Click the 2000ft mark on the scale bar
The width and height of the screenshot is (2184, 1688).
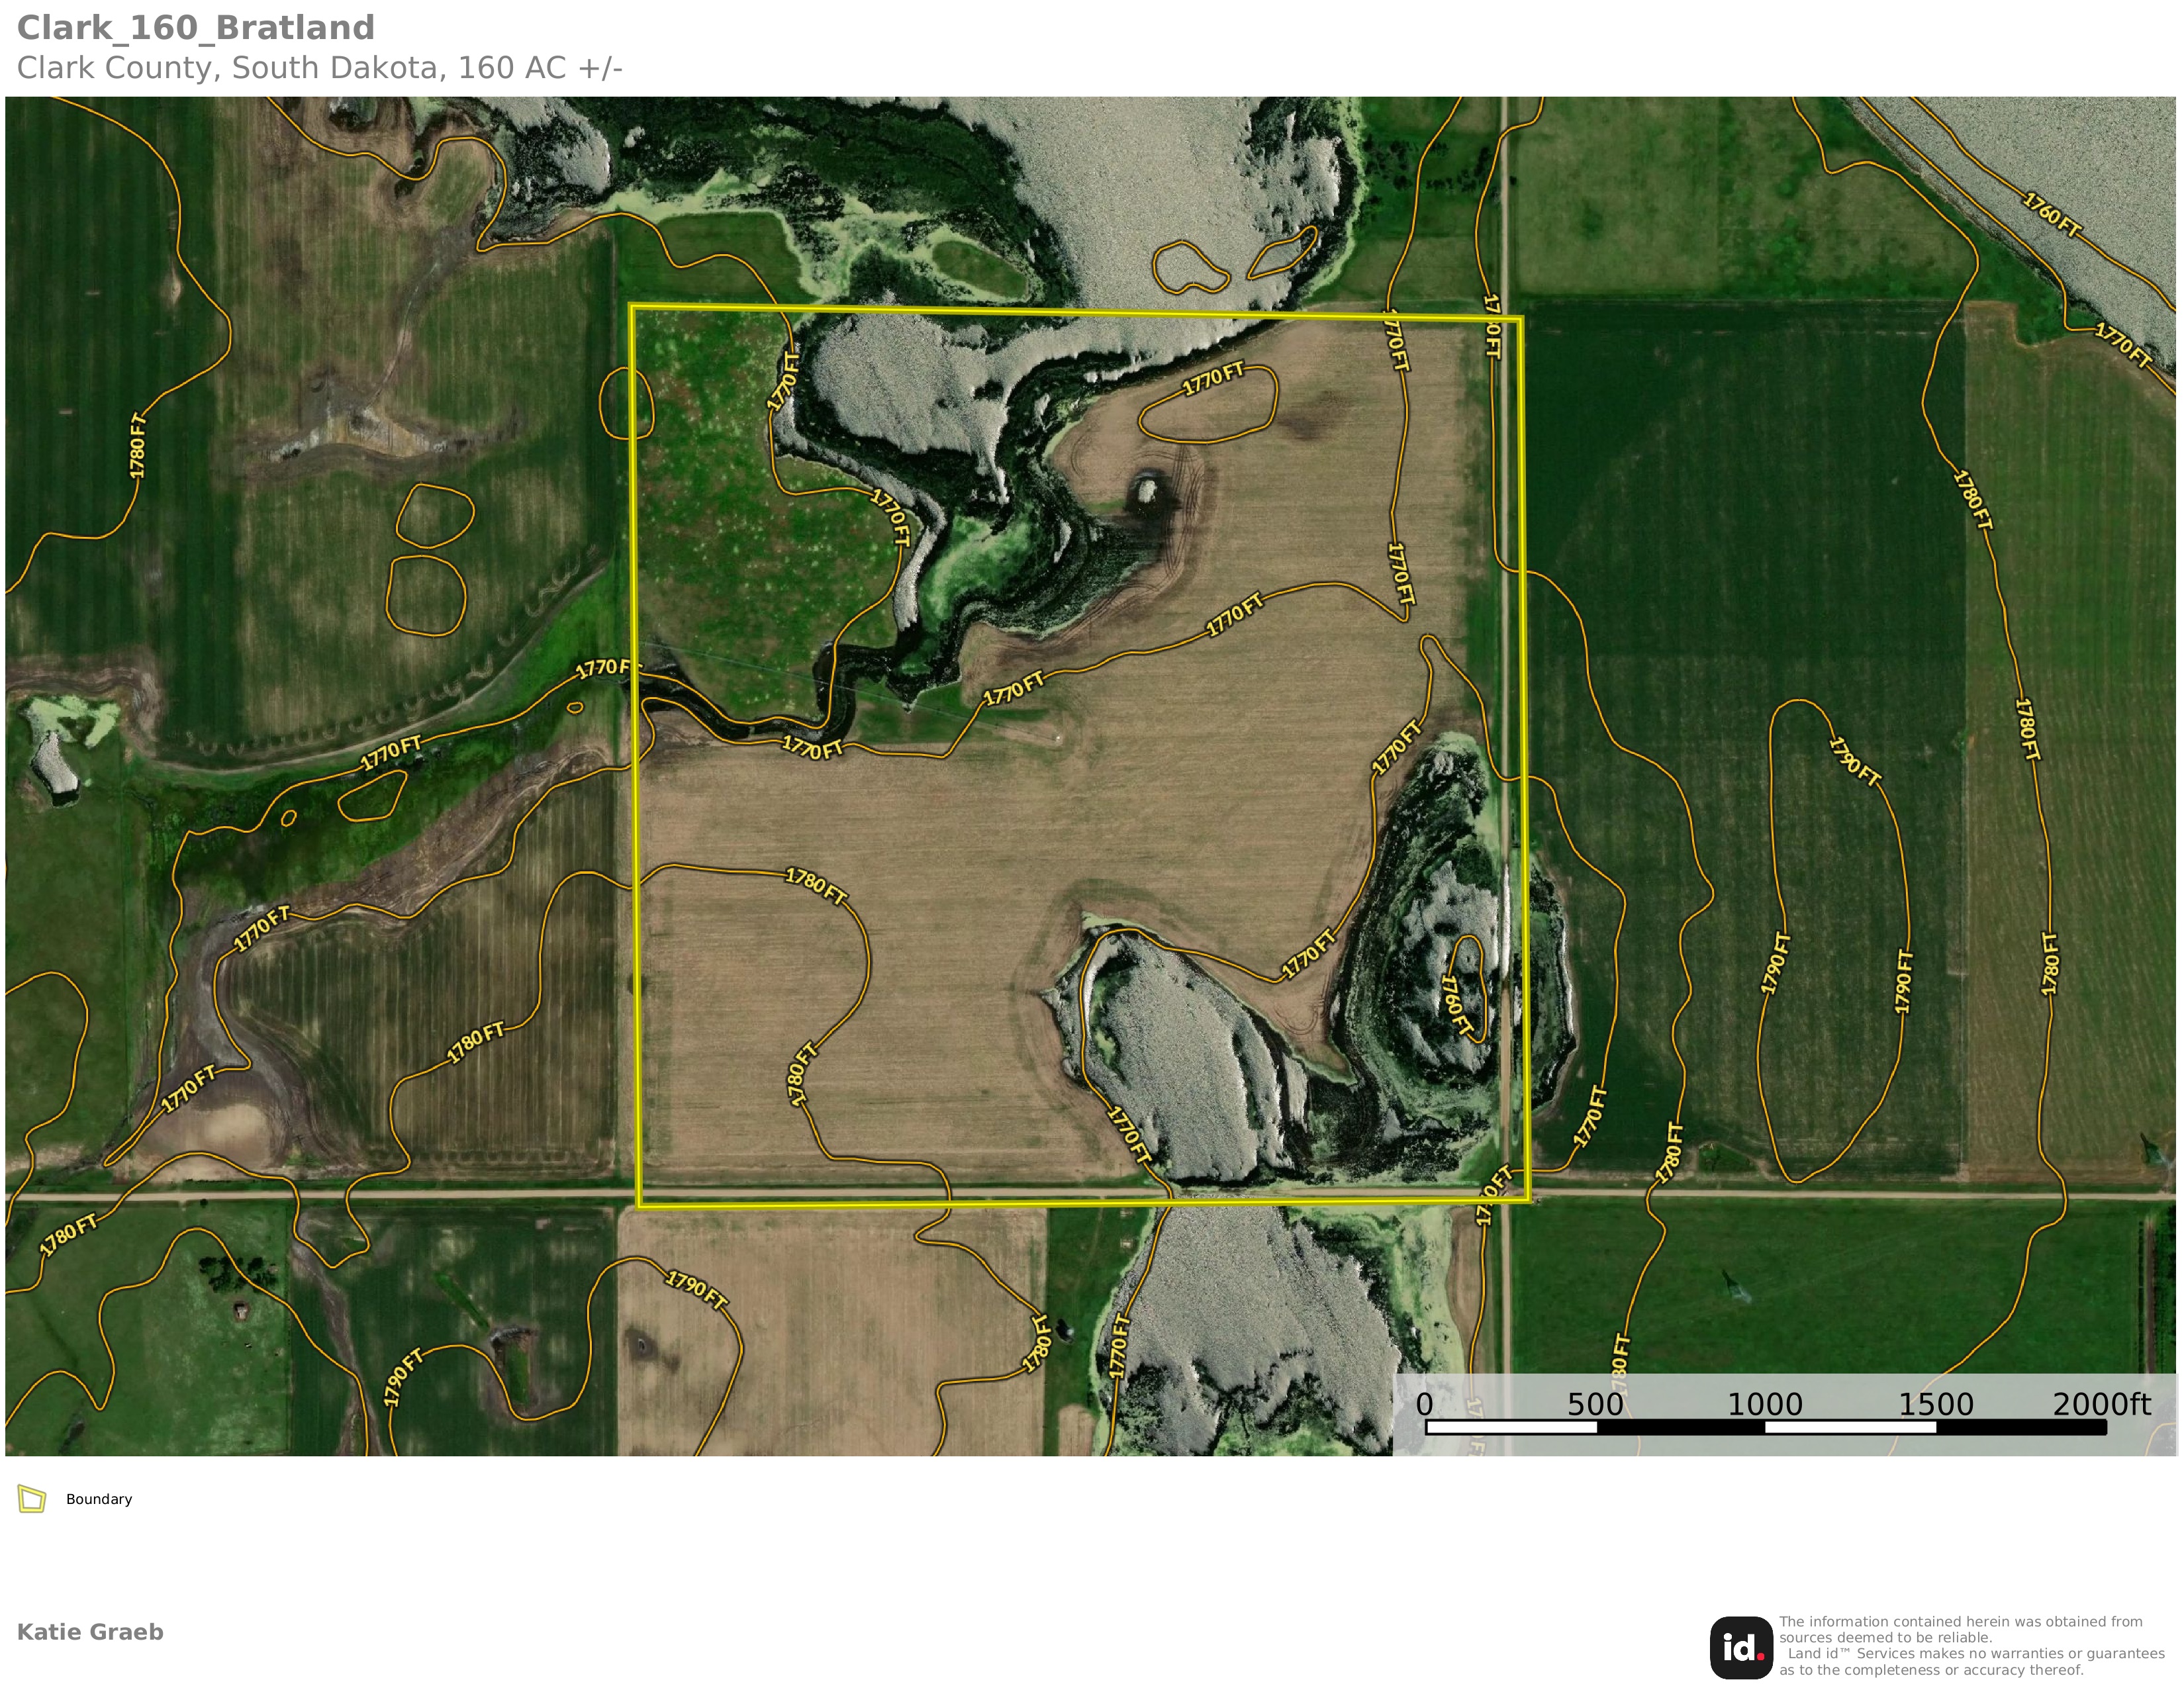(2101, 1405)
